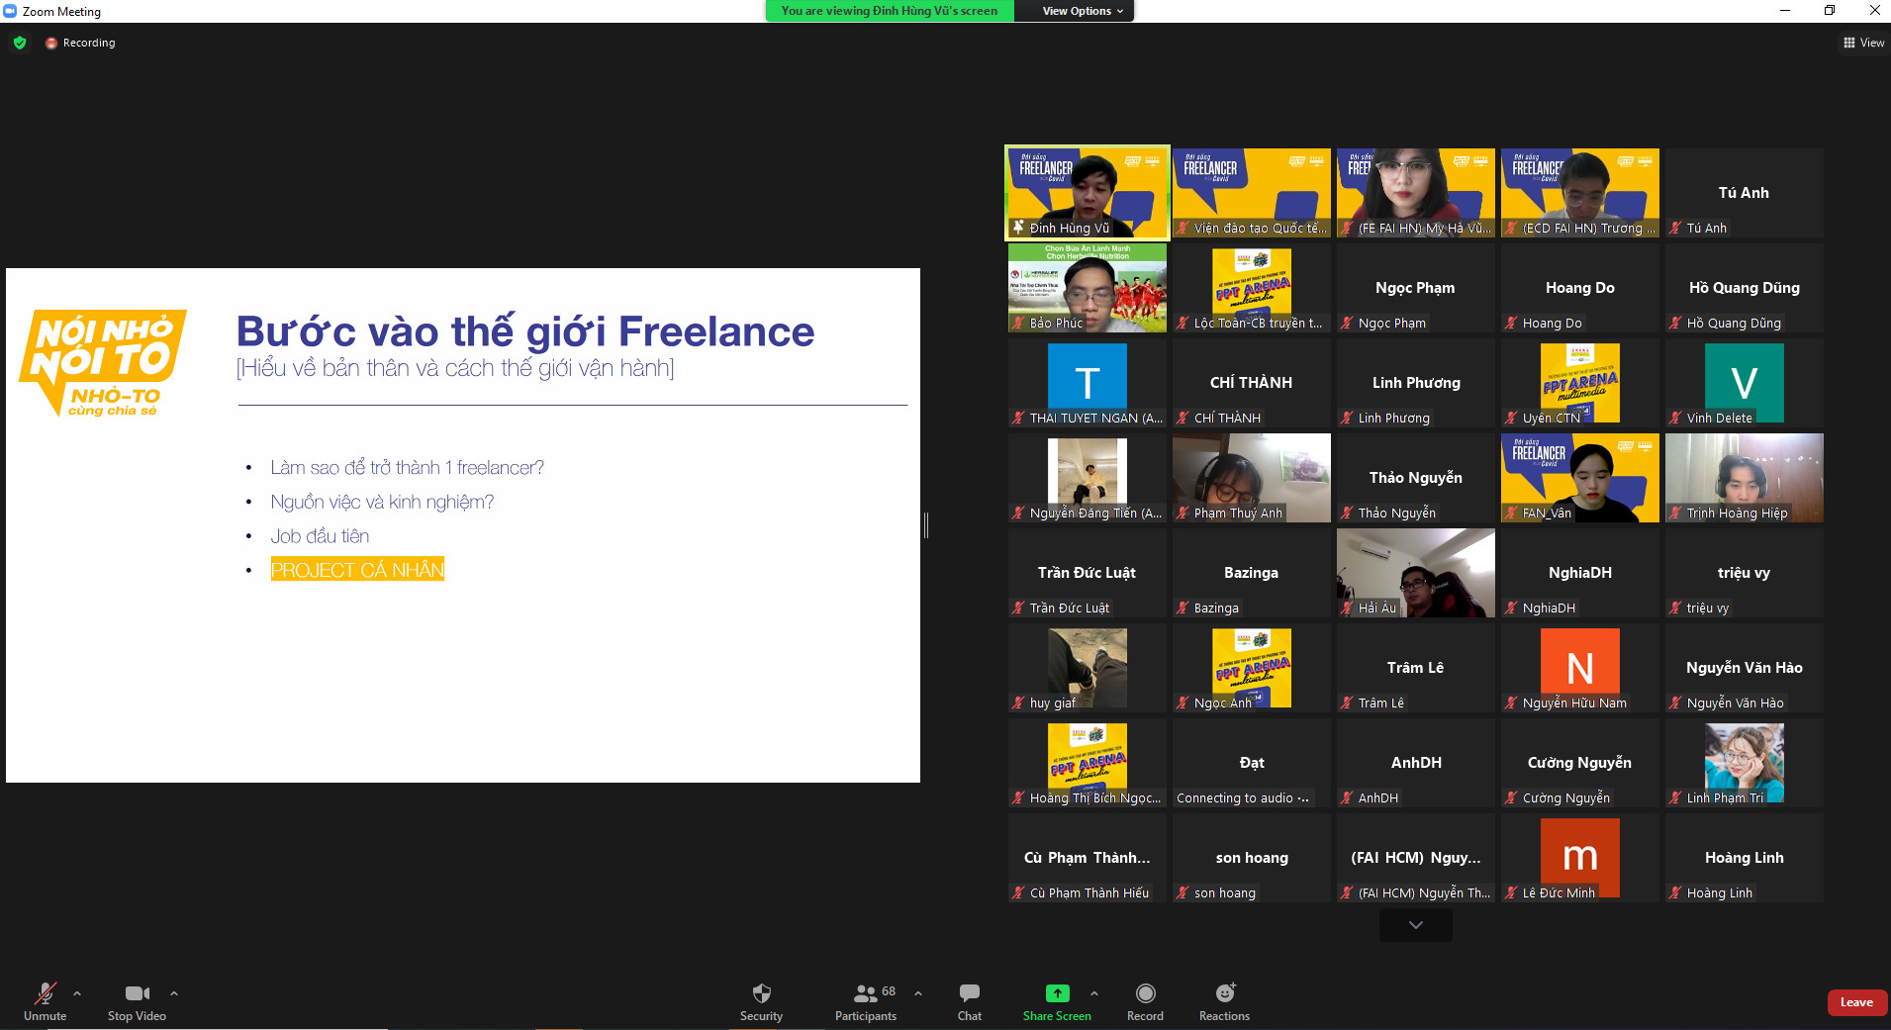
Task: Select Bảo Phúc video tile
Action: pyautogui.click(x=1087, y=288)
